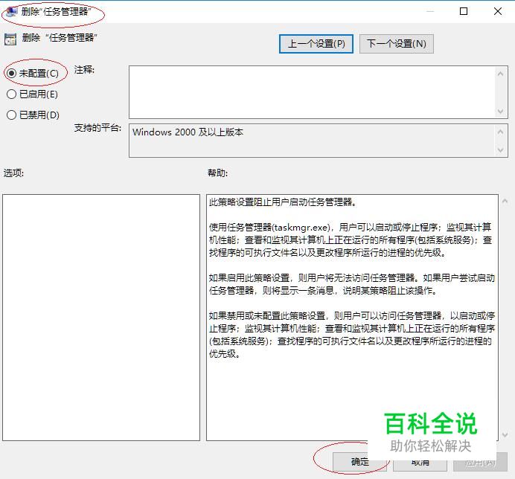Viewport: 515px width, 479px height.
Task: Click the down arrow of the comment scrollbar
Action: point(501,112)
